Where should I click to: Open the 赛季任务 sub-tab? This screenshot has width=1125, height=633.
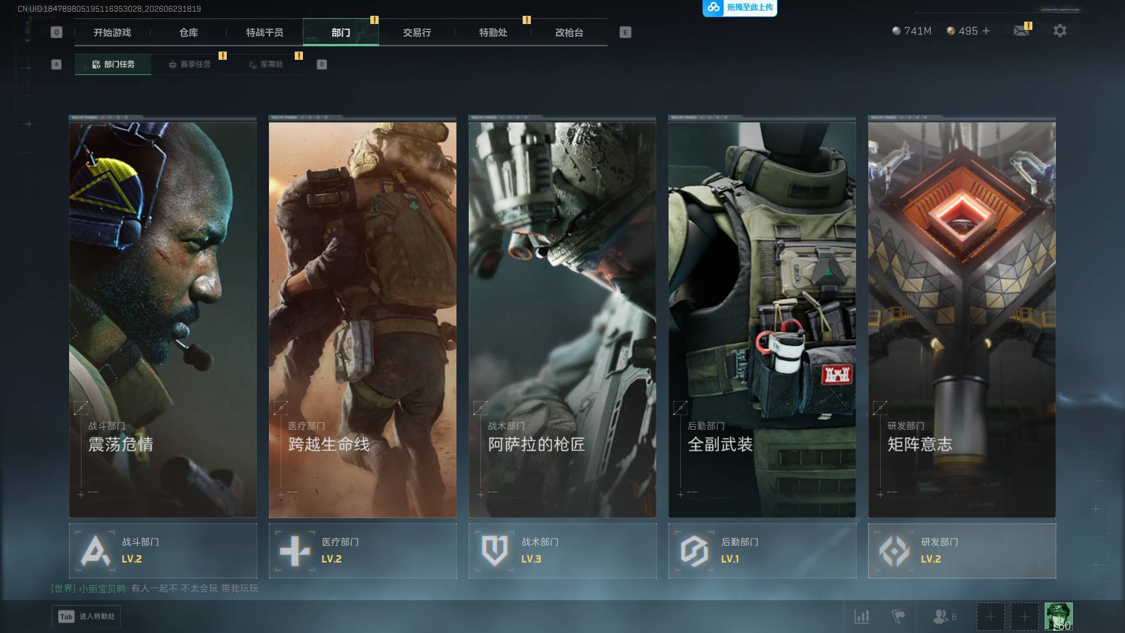(x=189, y=64)
